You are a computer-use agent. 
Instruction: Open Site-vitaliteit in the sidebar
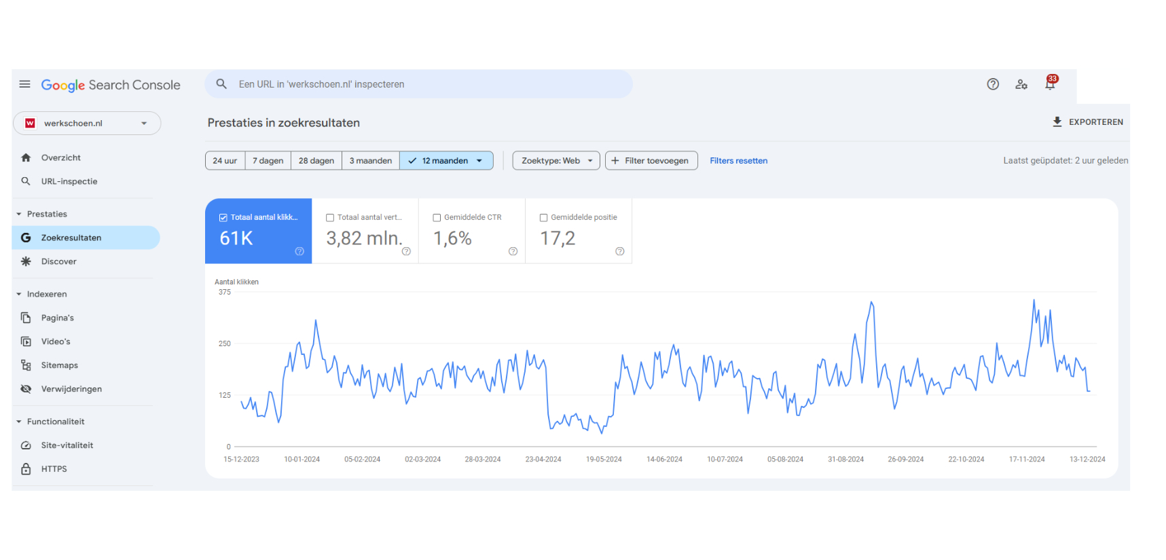click(x=86, y=445)
